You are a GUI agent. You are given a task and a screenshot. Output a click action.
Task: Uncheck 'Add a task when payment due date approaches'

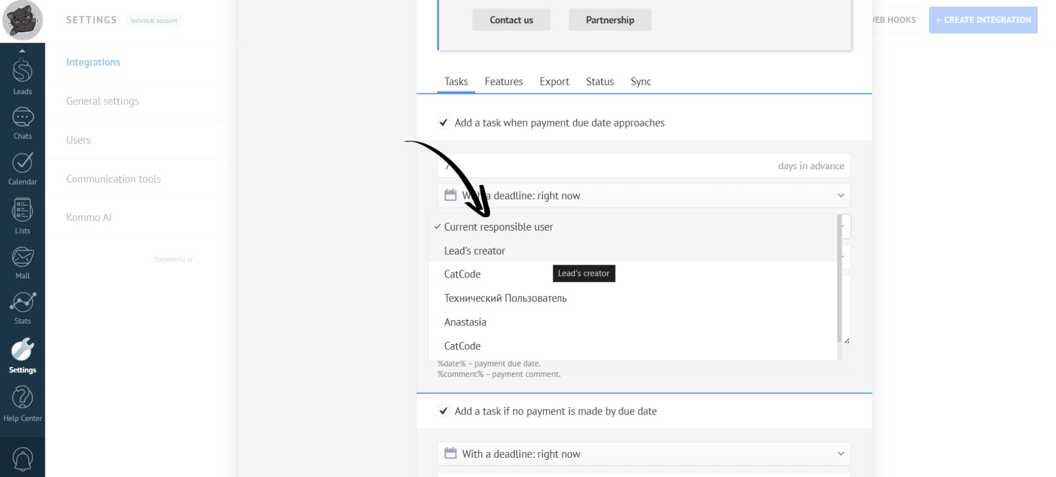point(444,123)
